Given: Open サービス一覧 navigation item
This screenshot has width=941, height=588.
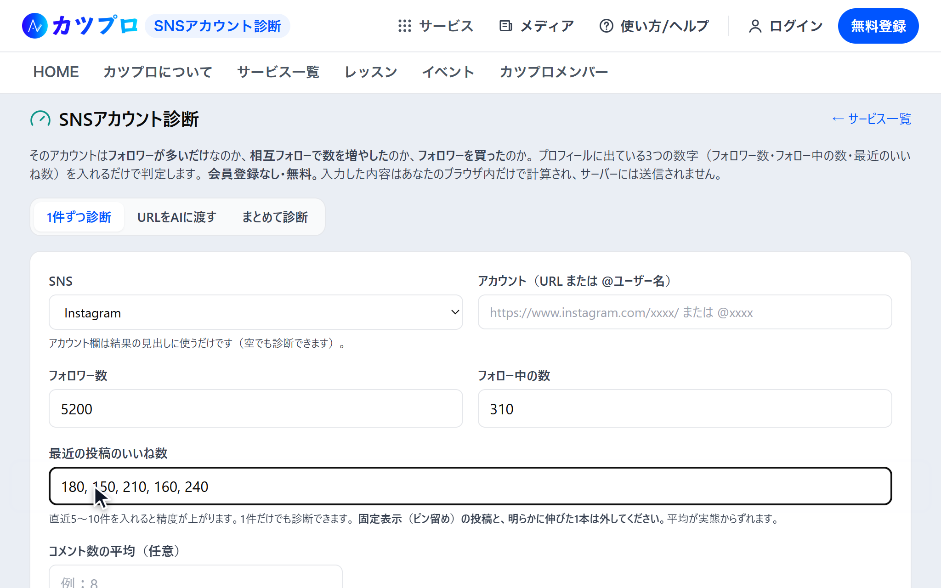Looking at the screenshot, I should (x=278, y=72).
